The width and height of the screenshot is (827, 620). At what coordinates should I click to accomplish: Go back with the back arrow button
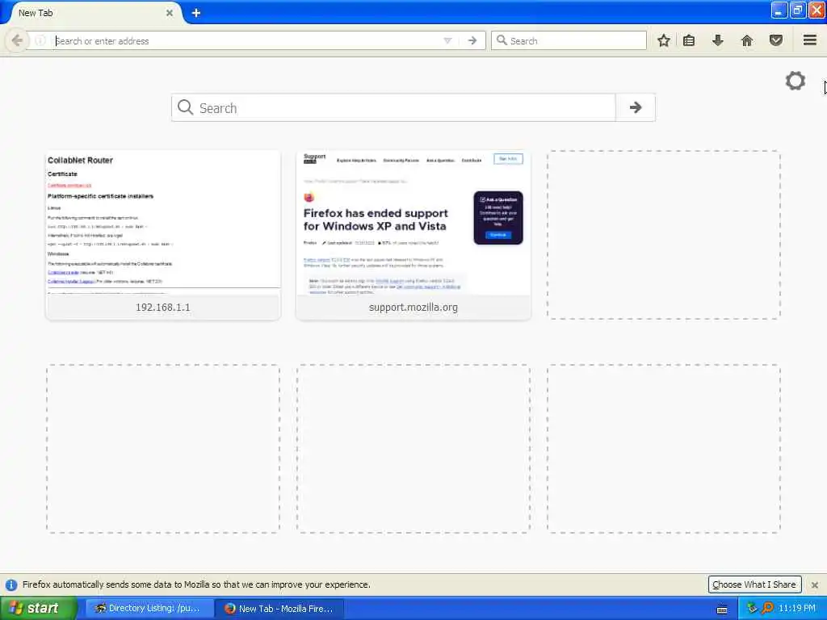(x=17, y=40)
